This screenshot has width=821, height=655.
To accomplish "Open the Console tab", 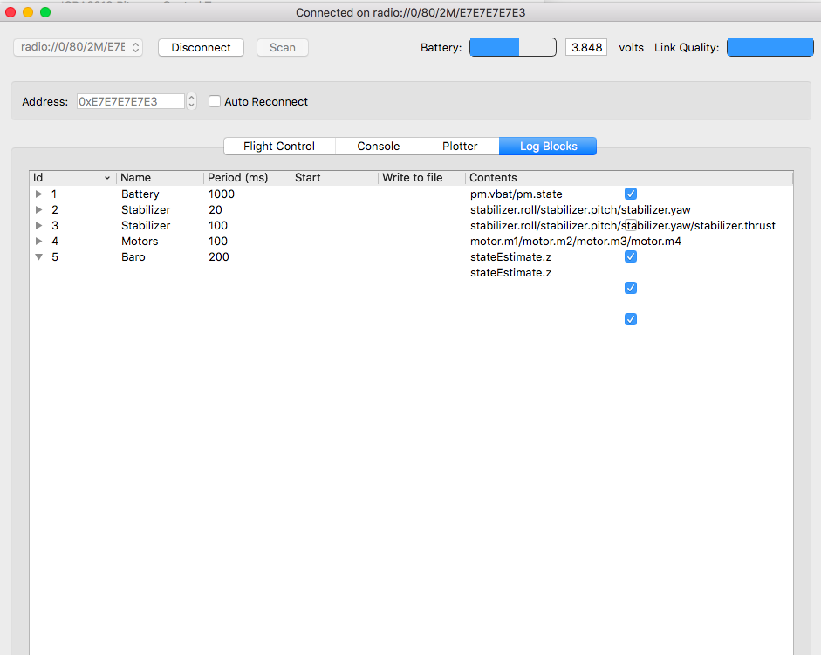I will click(x=378, y=147).
